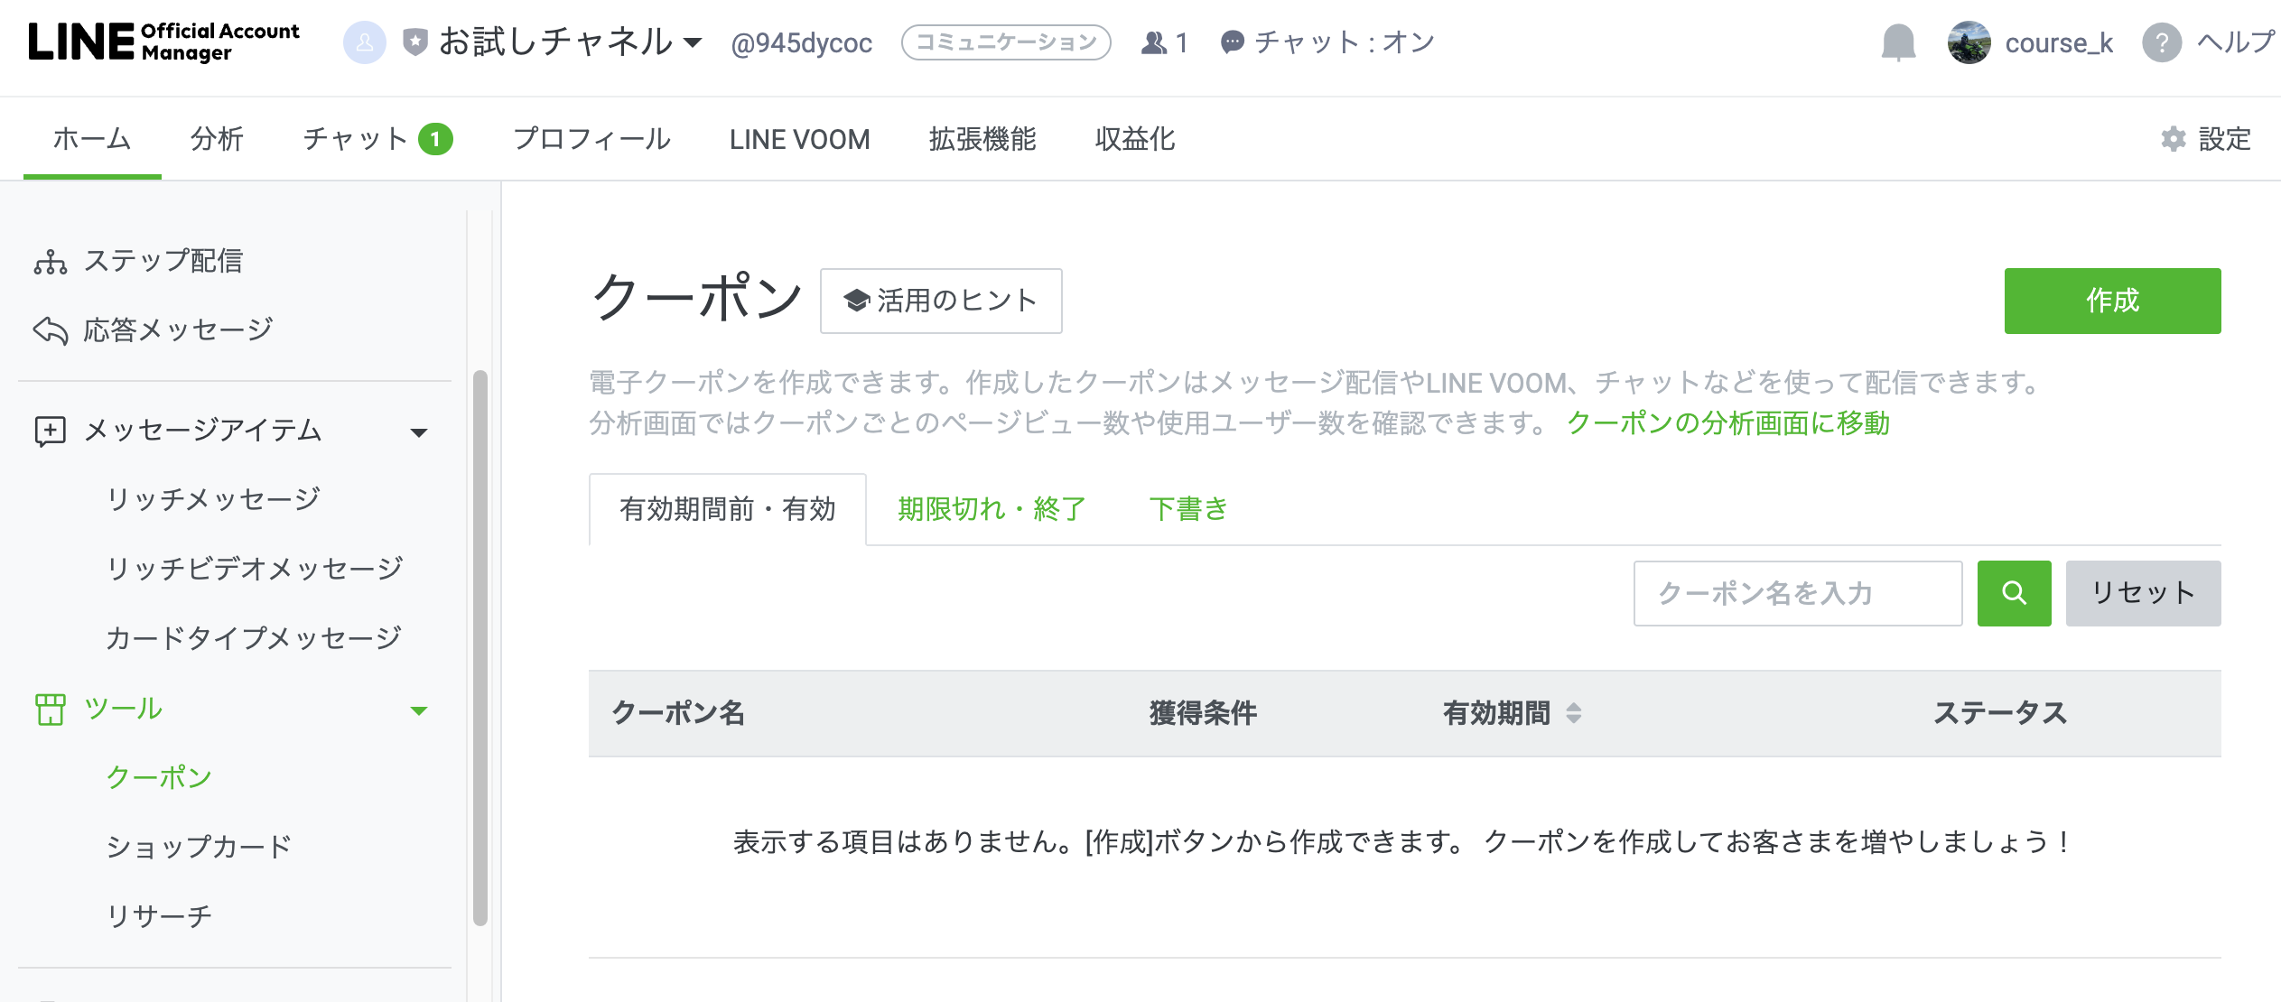This screenshot has height=1002, width=2281.
Task: Open リッチメッセージ in the sidebar
Action: (x=213, y=499)
